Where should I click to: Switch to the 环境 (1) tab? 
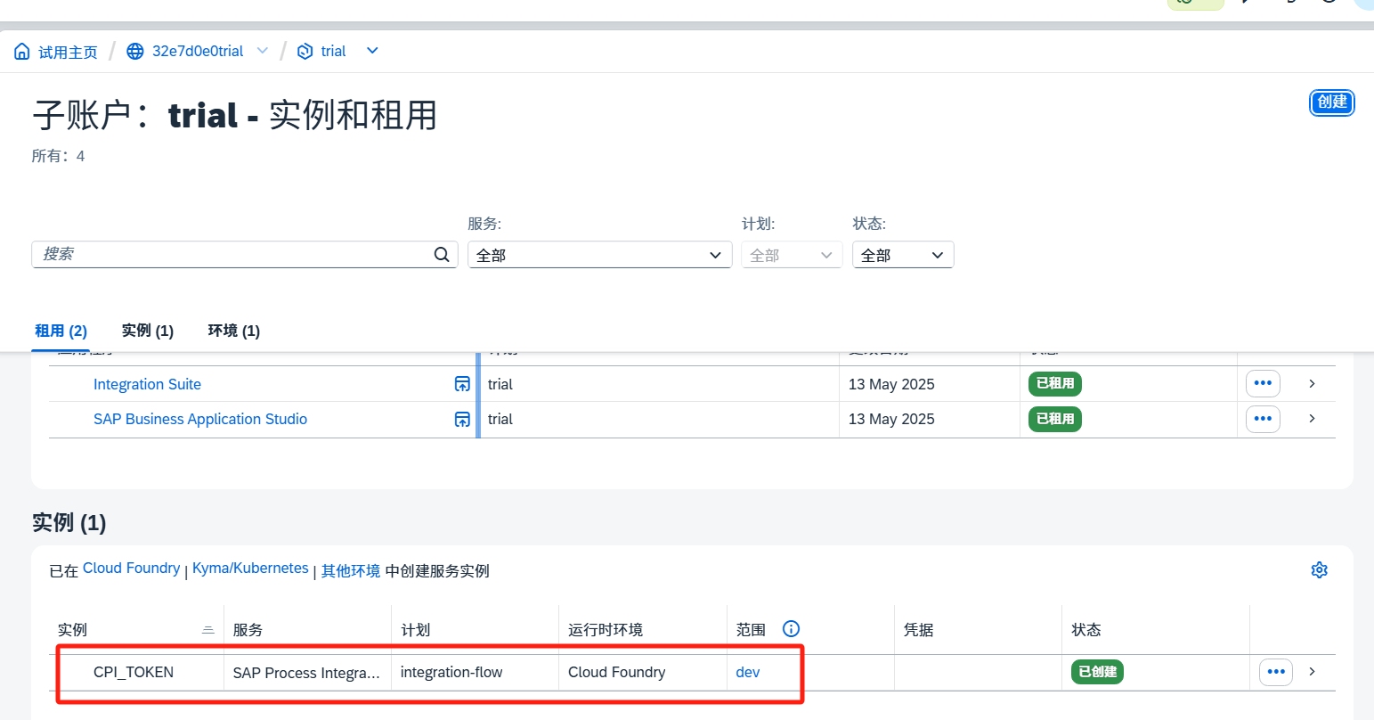coord(234,331)
